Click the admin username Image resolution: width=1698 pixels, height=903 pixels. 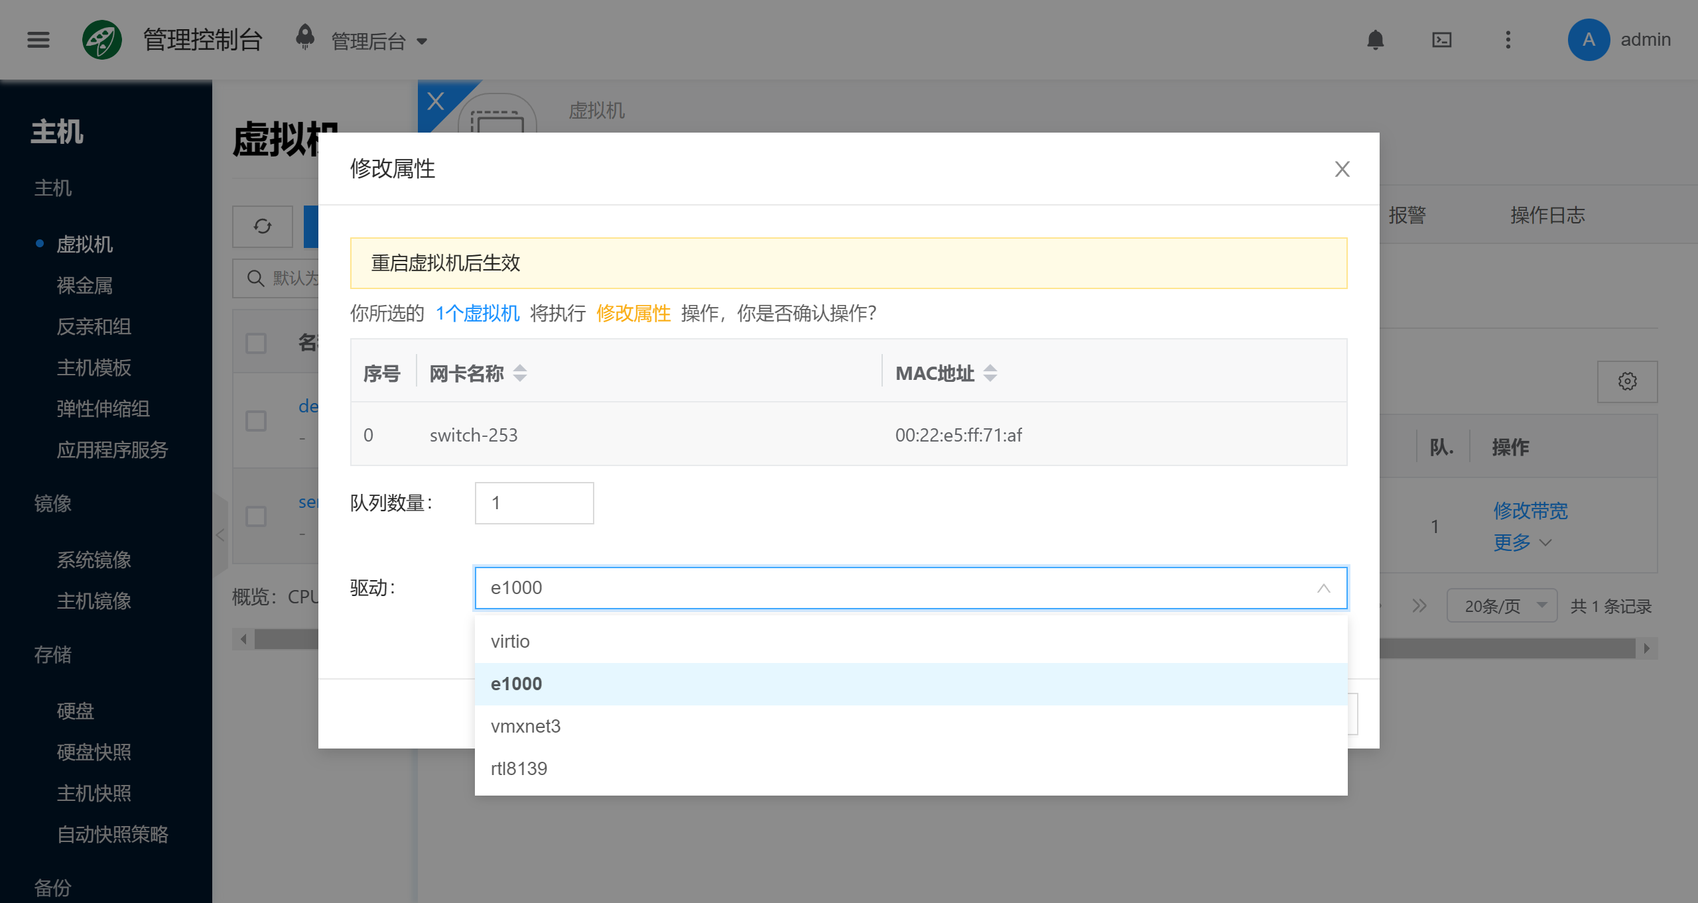tap(1646, 40)
